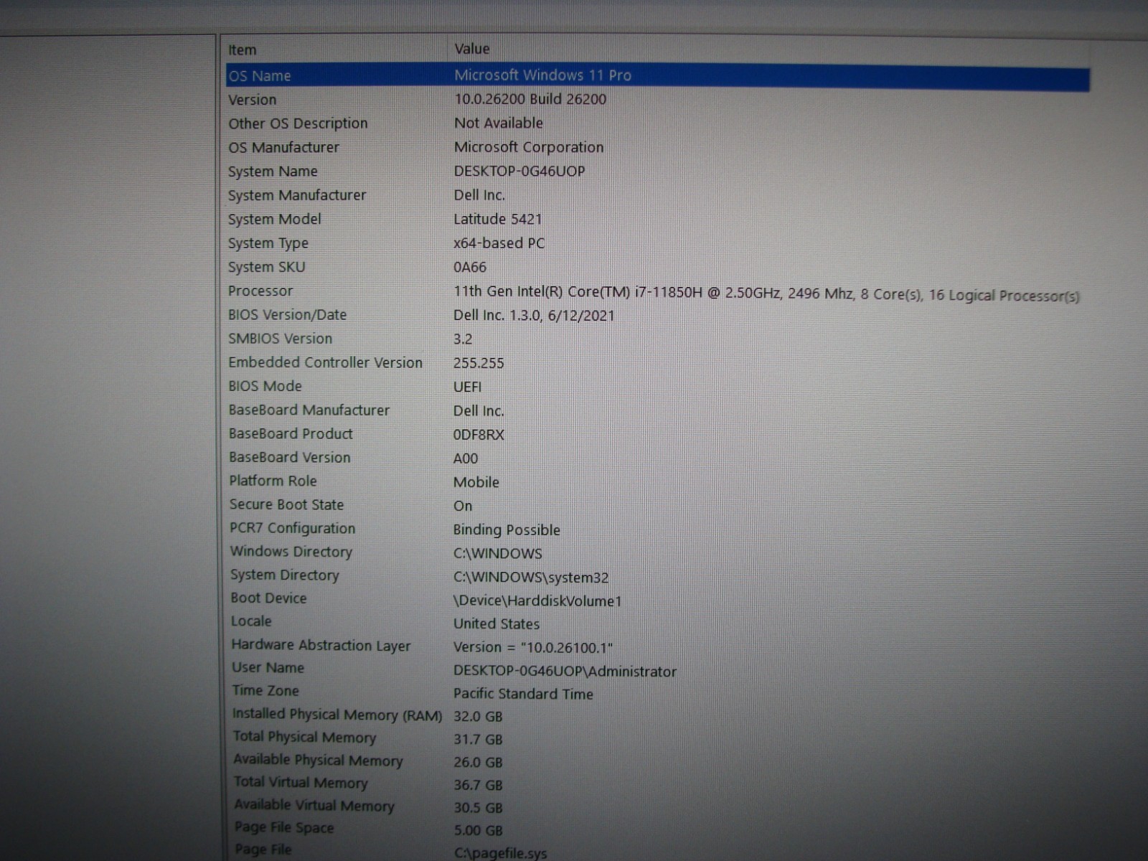Select the Processor row
The width and height of the screenshot is (1148, 861).
tap(260, 291)
